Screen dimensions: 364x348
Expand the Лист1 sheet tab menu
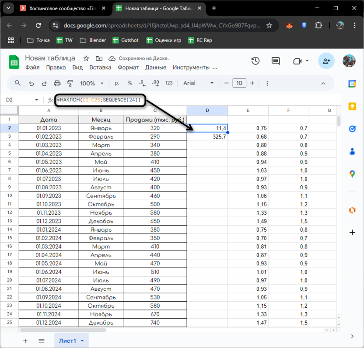(x=82, y=341)
